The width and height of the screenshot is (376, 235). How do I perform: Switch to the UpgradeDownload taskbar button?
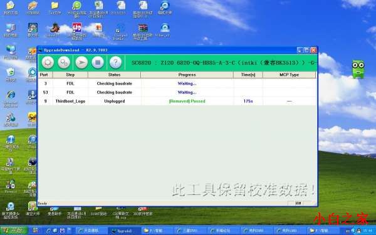(x=125, y=231)
